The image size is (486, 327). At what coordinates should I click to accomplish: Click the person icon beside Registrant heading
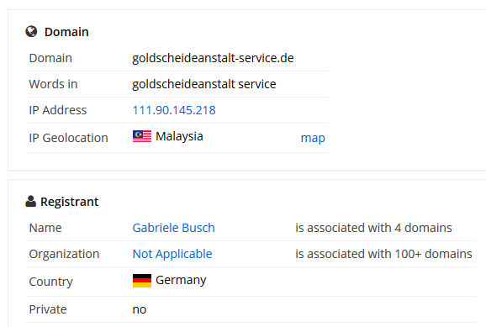pyautogui.click(x=30, y=201)
